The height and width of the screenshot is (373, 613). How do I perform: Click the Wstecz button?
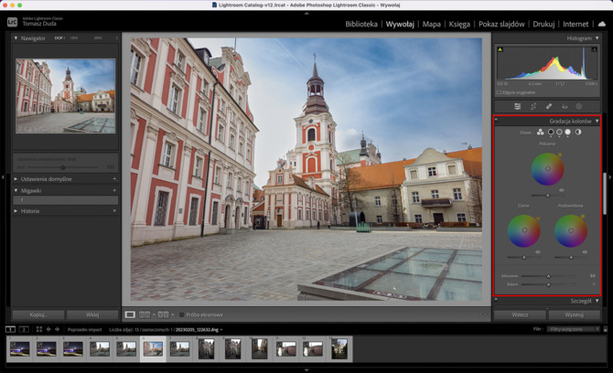pos(520,314)
